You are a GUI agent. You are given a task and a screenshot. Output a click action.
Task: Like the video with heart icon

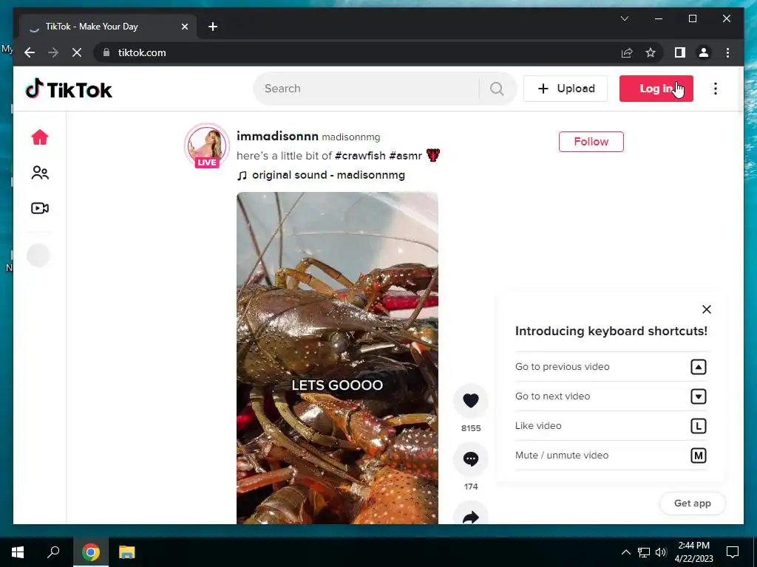[471, 400]
